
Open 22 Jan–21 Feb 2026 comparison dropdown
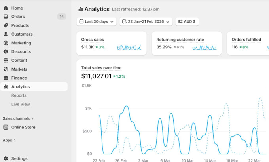[x=146, y=21]
